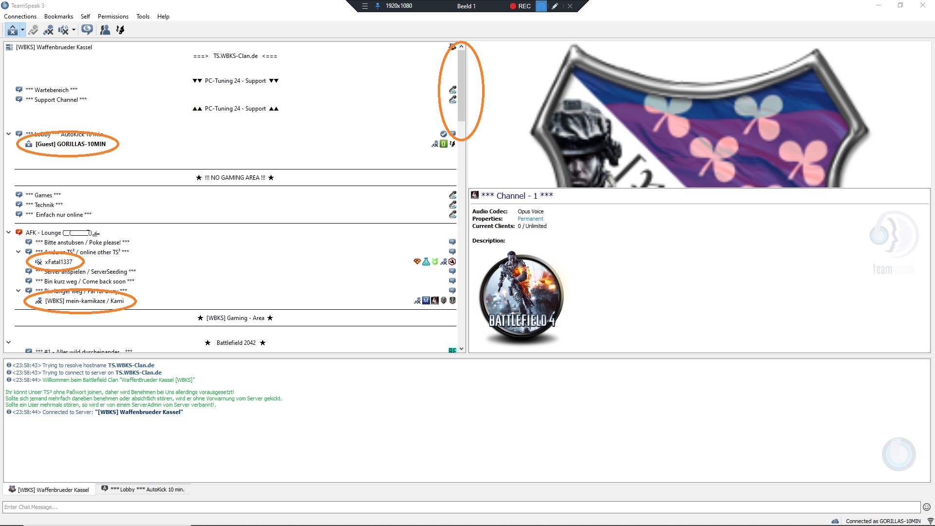Screen dimensions: 935x526
Task: Toggle Mute Speakers in toolbar
Action: pyautogui.click(x=63, y=30)
